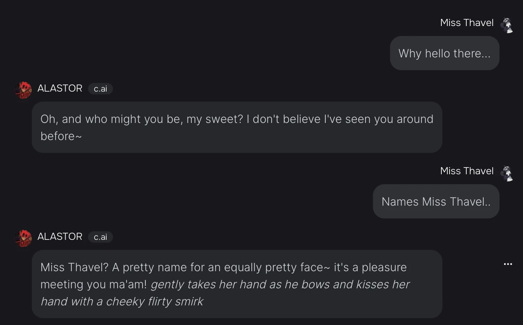The height and width of the screenshot is (325, 523).
Task: Open the ALASTOR name above the last reply
Action: click(60, 237)
